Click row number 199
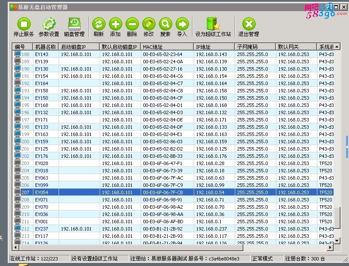This screenshot has height=266, width=349. pos(25,134)
